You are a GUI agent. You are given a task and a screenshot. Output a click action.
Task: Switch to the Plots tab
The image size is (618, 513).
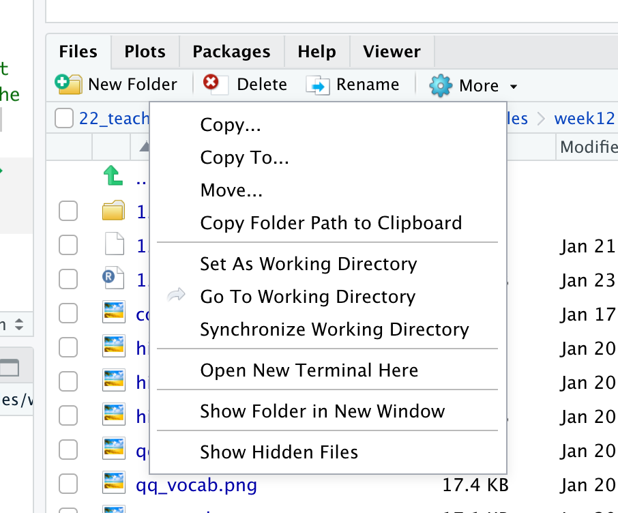[145, 52]
